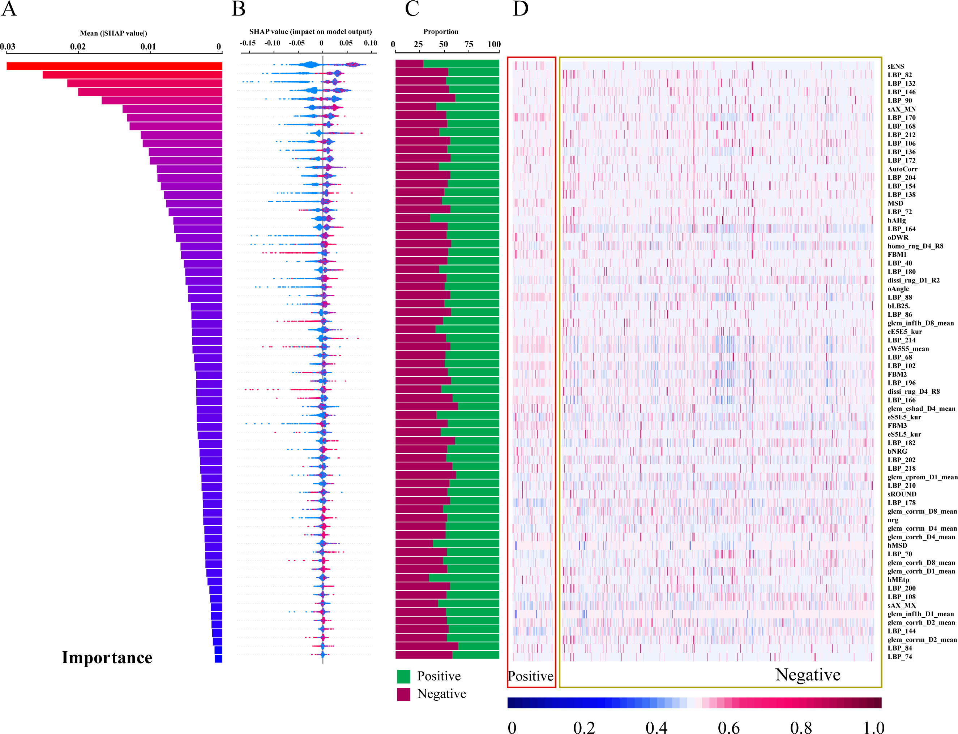Click the '75' tick on the Proportion axis
This screenshot has height=734, width=958.
pyautogui.click(x=469, y=44)
